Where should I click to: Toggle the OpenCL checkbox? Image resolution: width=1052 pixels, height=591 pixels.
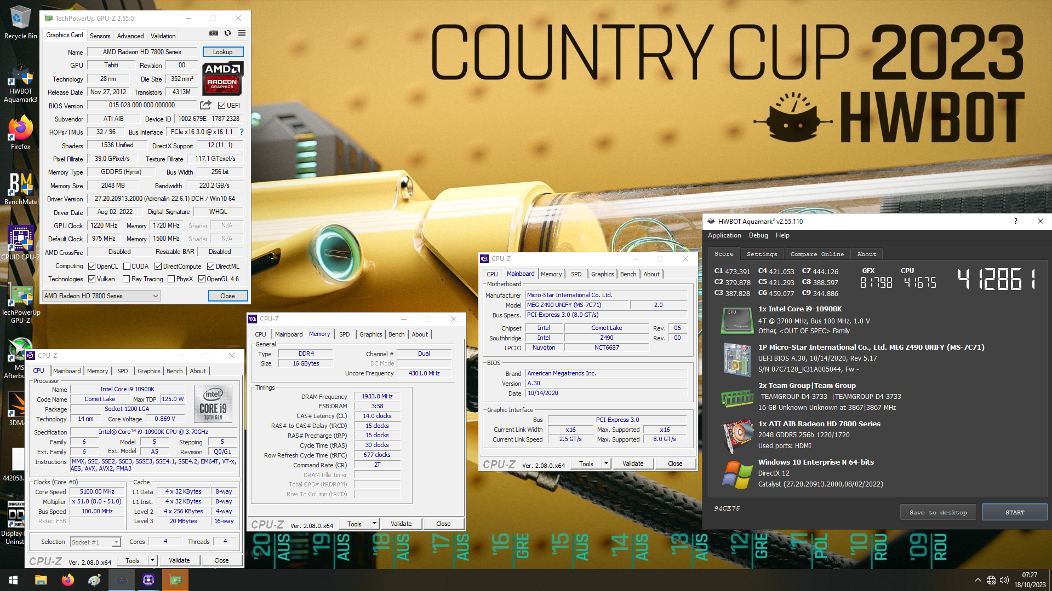tap(92, 266)
